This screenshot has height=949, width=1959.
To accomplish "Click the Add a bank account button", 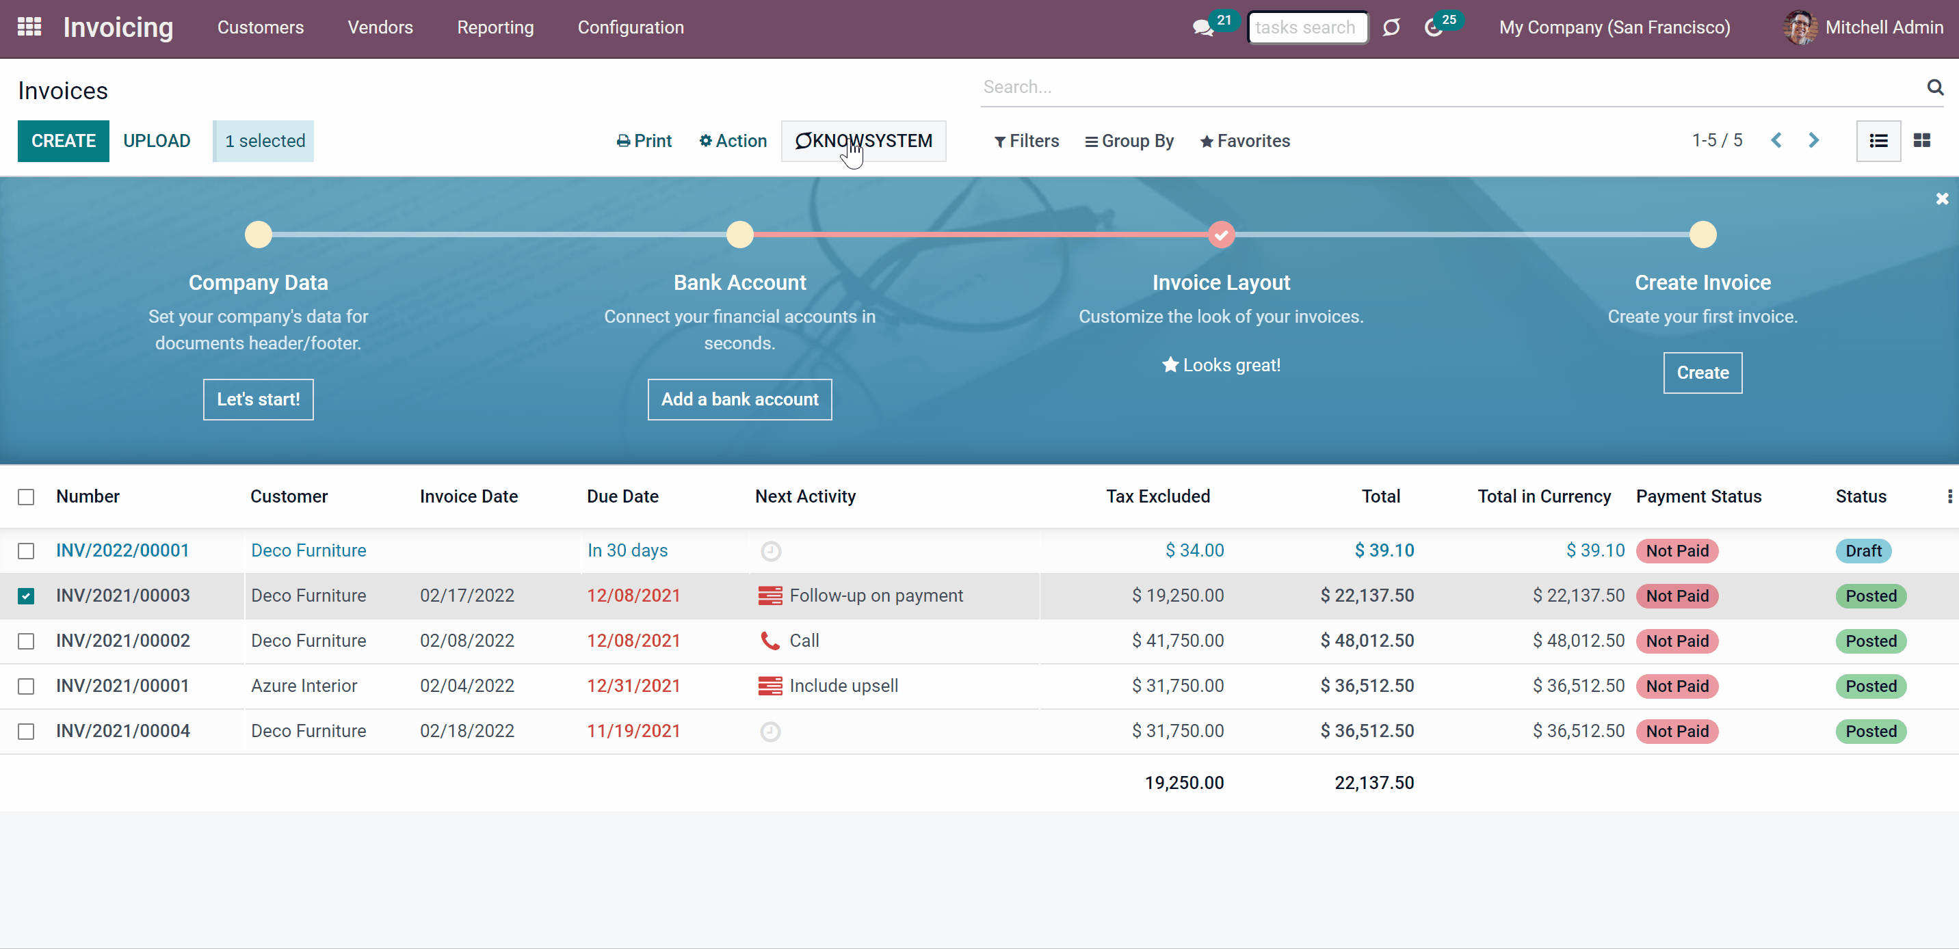I will pyautogui.click(x=739, y=399).
